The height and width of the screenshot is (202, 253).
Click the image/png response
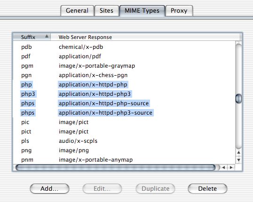[74, 150]
